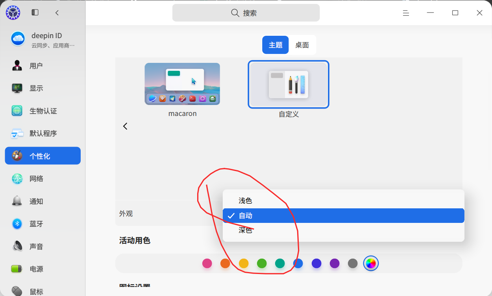The image size is (492, 296).
Task: Pick the purple accent color
Action: click(x=335, y=263)
